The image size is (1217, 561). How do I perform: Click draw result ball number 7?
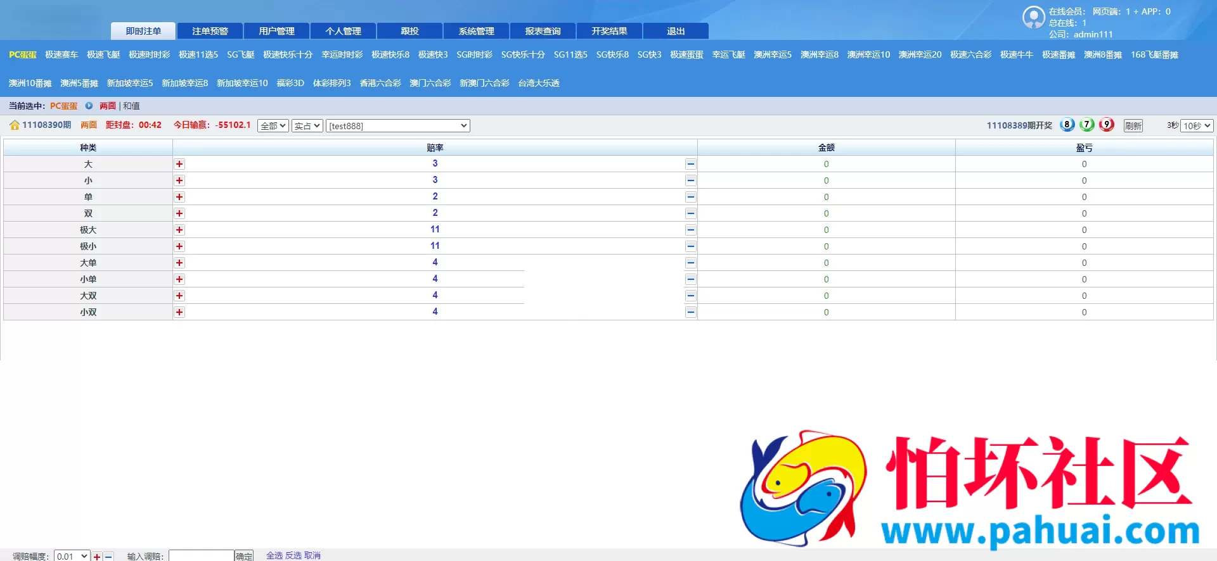tap(1087, 125)
